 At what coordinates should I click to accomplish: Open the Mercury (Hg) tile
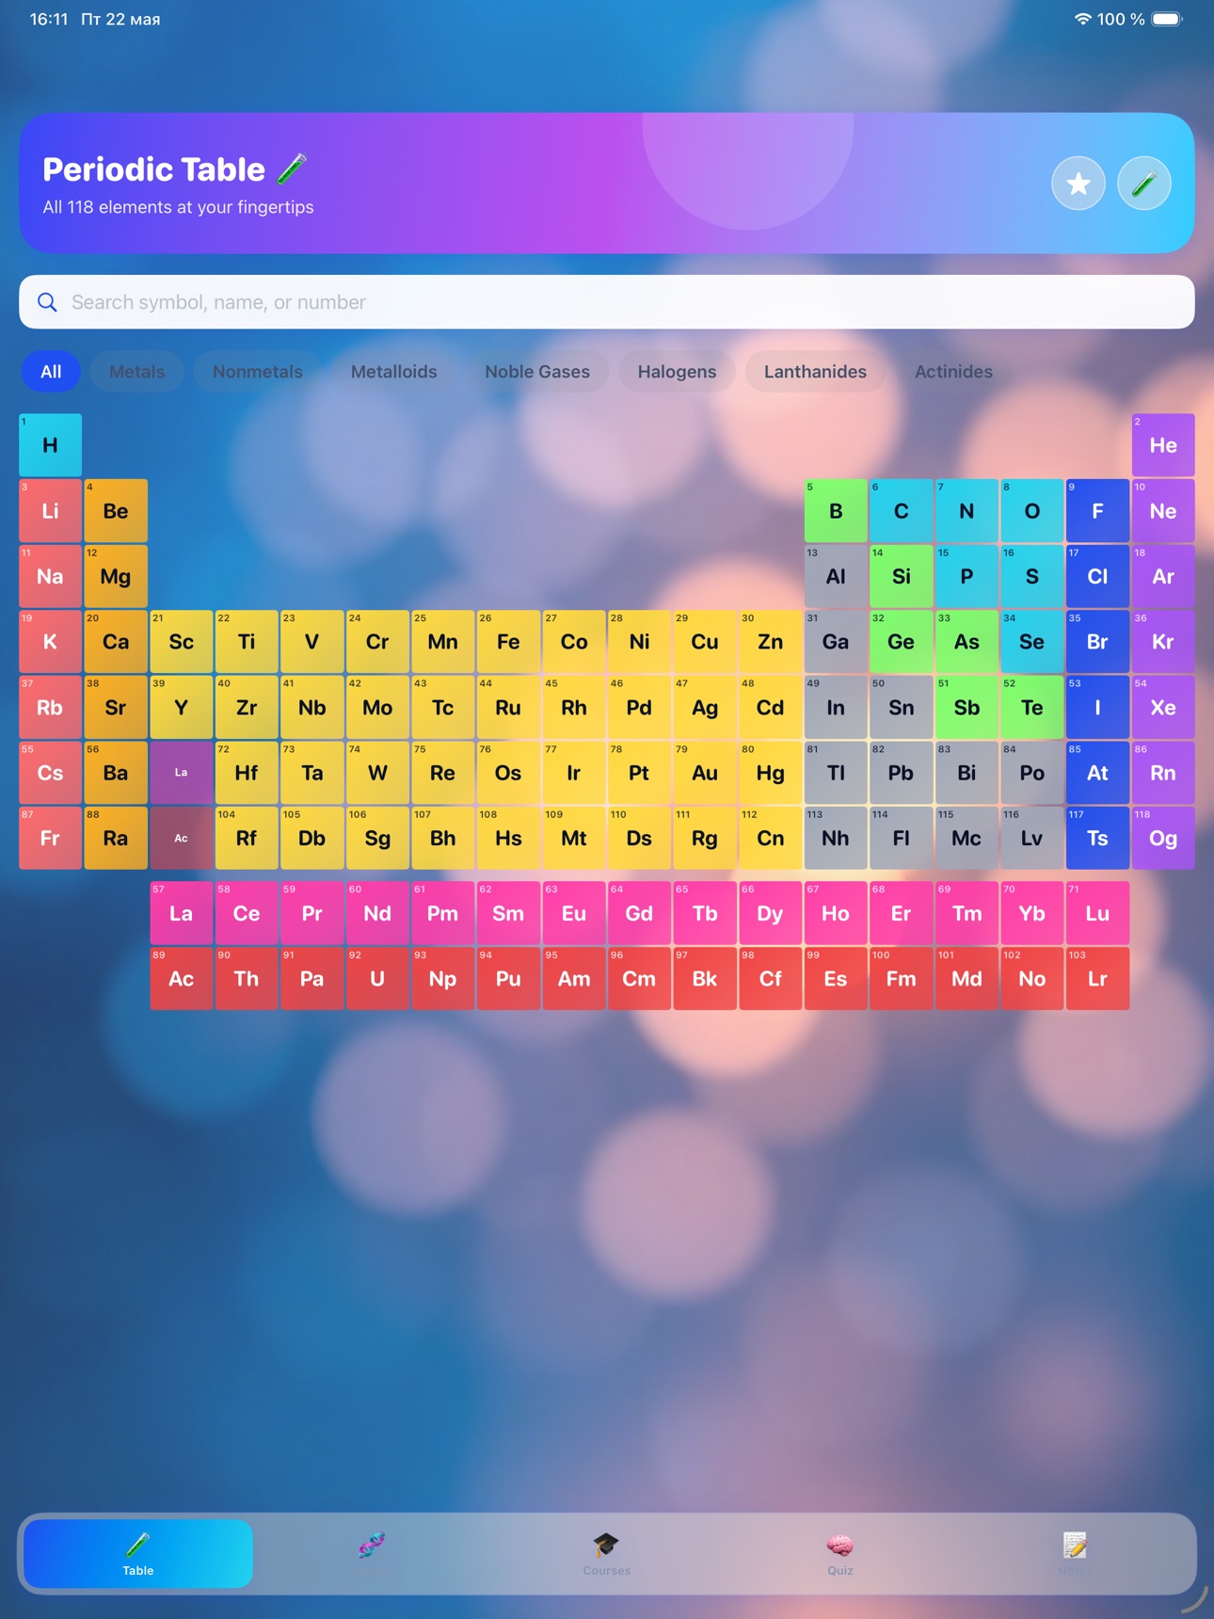770,773
